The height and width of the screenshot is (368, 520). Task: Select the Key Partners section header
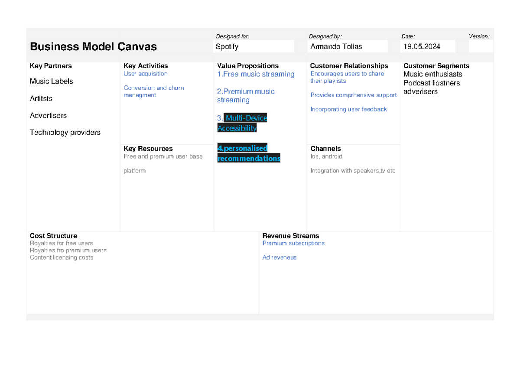coord(51,65)
